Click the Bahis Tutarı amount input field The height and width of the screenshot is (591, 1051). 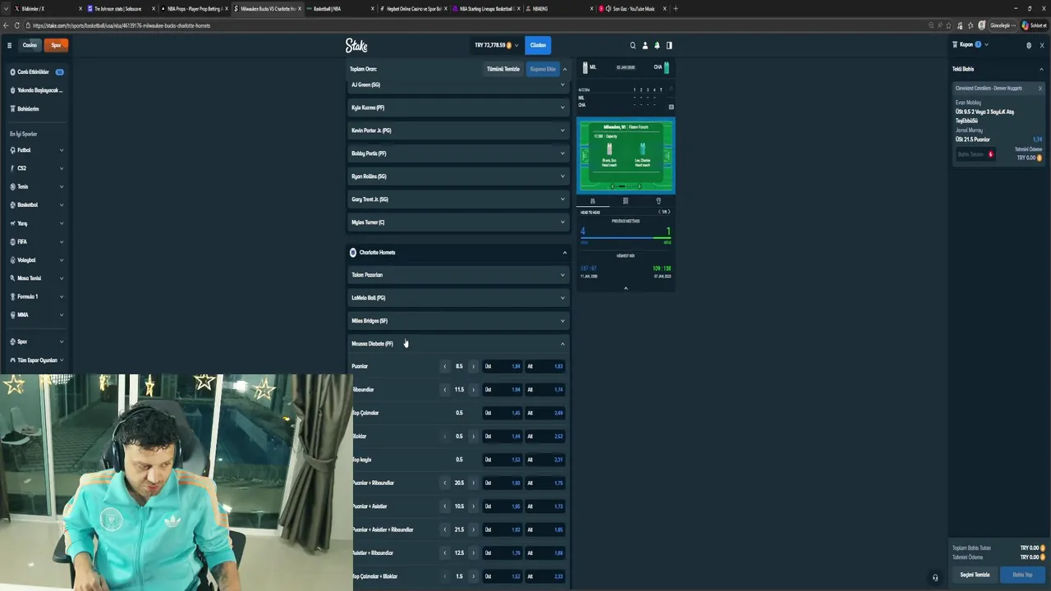[x=975, y=154]
